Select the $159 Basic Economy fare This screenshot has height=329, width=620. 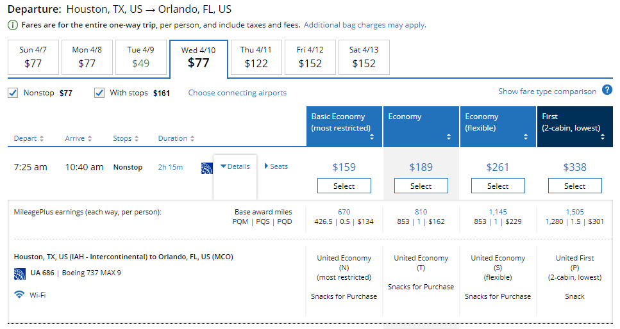click(x=344, y=186)
